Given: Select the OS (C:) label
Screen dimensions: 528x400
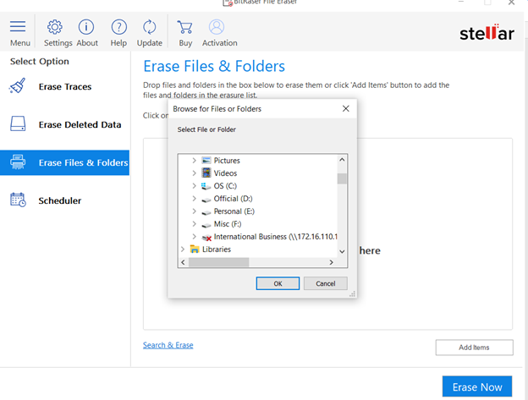Looking at the screenshot, I should coord(225,186).
